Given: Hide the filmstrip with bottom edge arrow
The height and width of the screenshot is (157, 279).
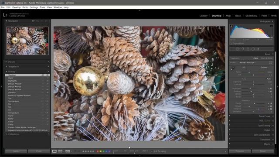Looking at the screenshot, I should 139,156.
